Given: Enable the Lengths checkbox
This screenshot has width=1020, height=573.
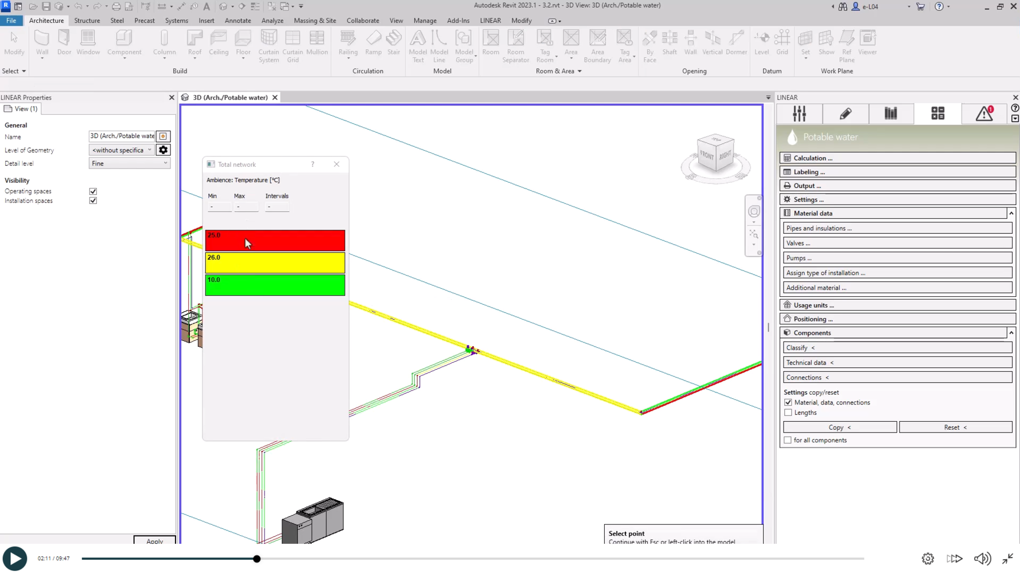Looking at the screenshot, I should [788, 413].
